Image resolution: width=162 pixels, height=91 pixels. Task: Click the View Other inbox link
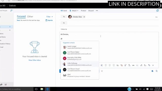pos(35,60)
